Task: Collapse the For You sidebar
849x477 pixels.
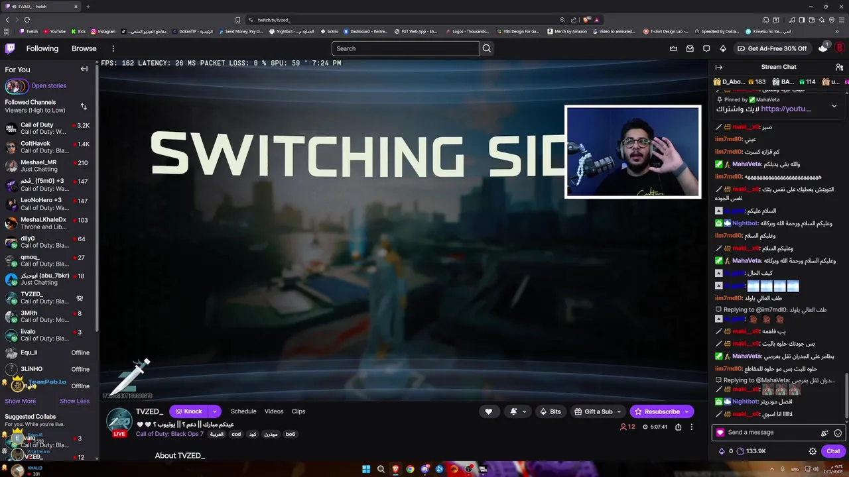Action: (84, 69)
